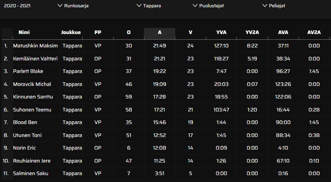Sort table by YVA column

(221, 33)
